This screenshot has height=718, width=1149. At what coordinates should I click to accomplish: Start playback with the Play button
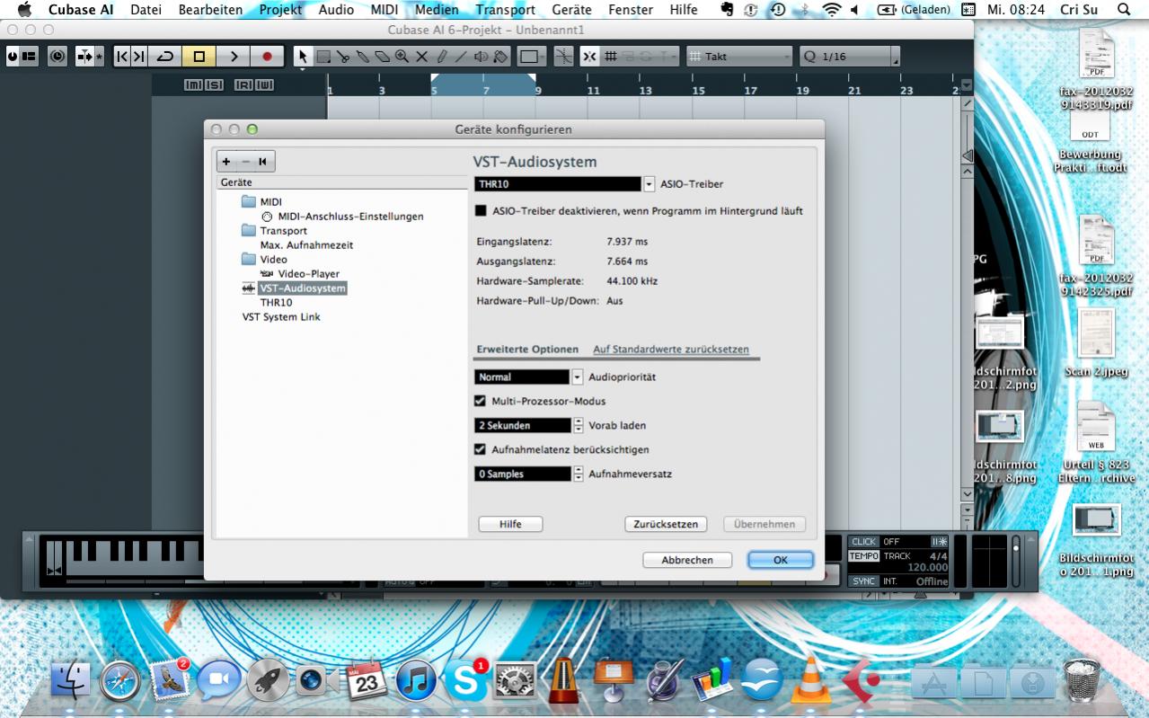233,57
